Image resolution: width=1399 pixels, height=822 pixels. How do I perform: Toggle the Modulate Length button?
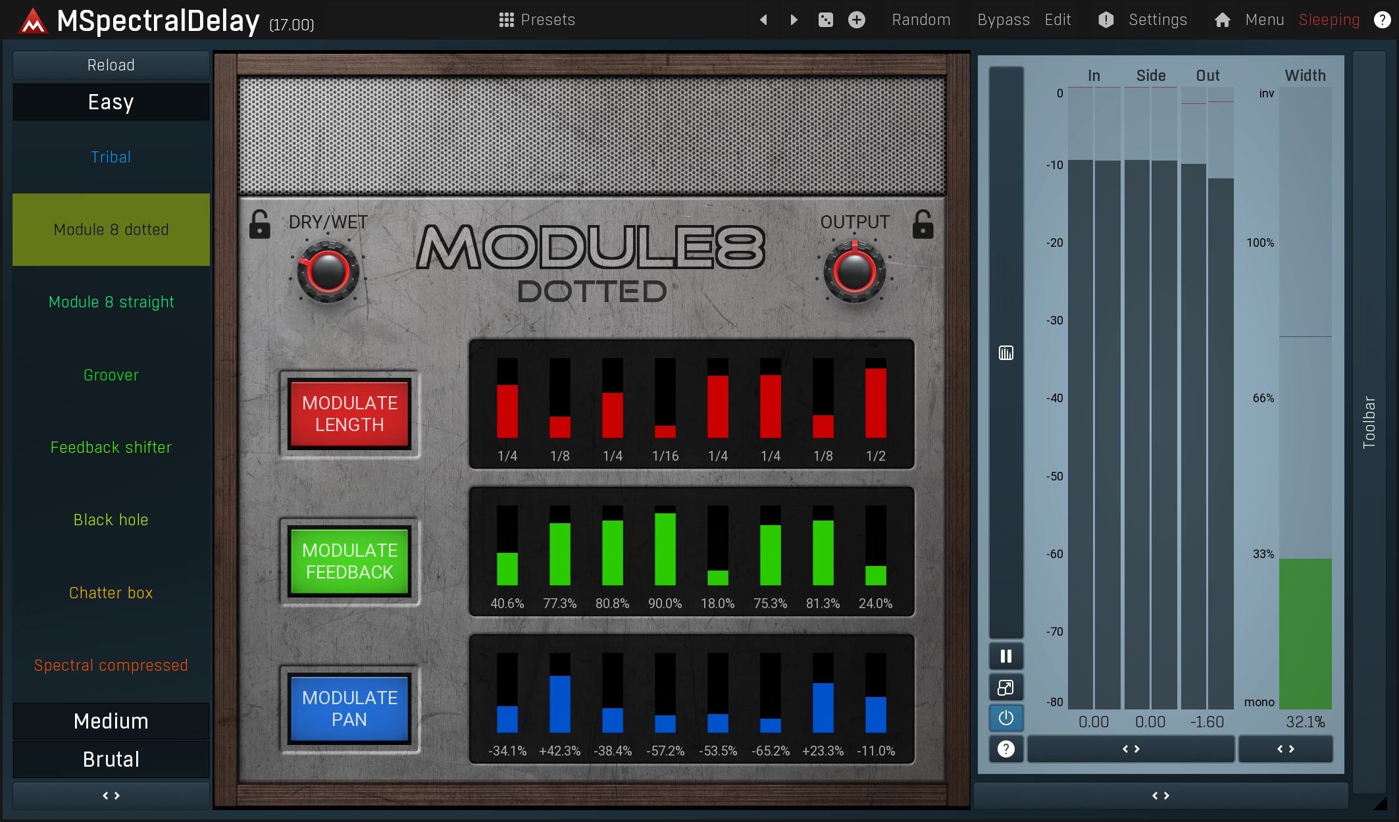tap(349, 414)
